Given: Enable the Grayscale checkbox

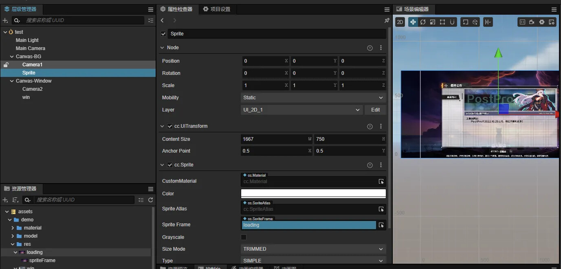Looking at the screenshot, I should point(244,237).
